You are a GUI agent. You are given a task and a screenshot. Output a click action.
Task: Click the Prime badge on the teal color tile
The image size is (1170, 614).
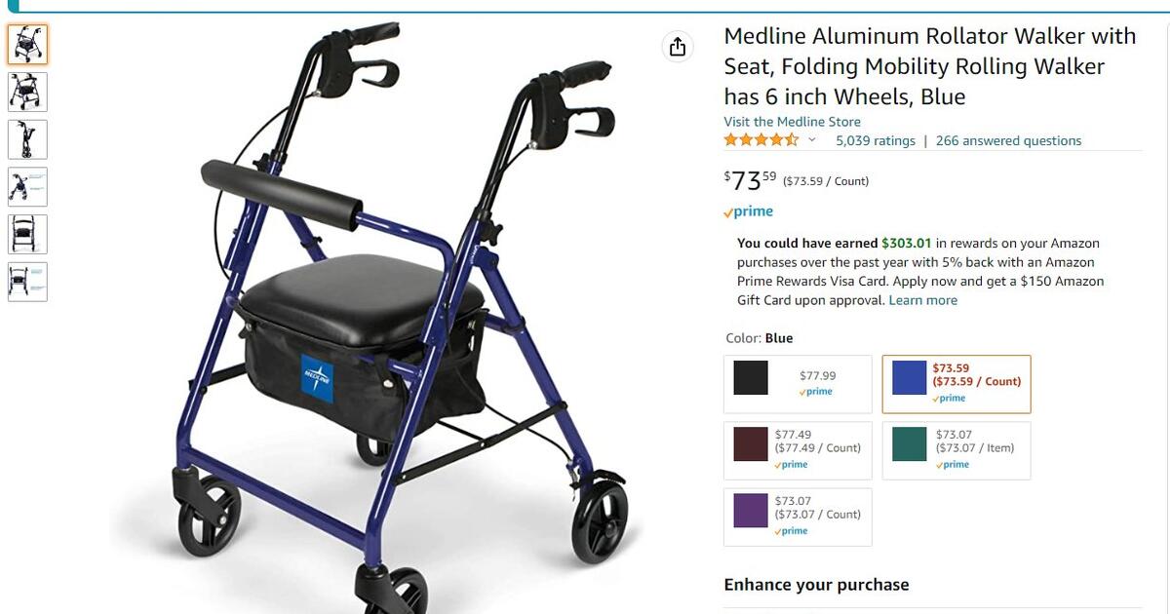[x=952, y=465]
